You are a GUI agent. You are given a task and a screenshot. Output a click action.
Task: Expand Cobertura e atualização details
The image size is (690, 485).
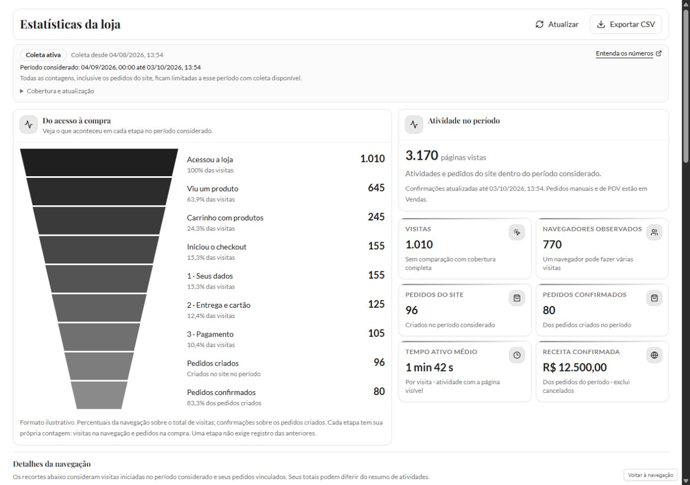[57, 91]
